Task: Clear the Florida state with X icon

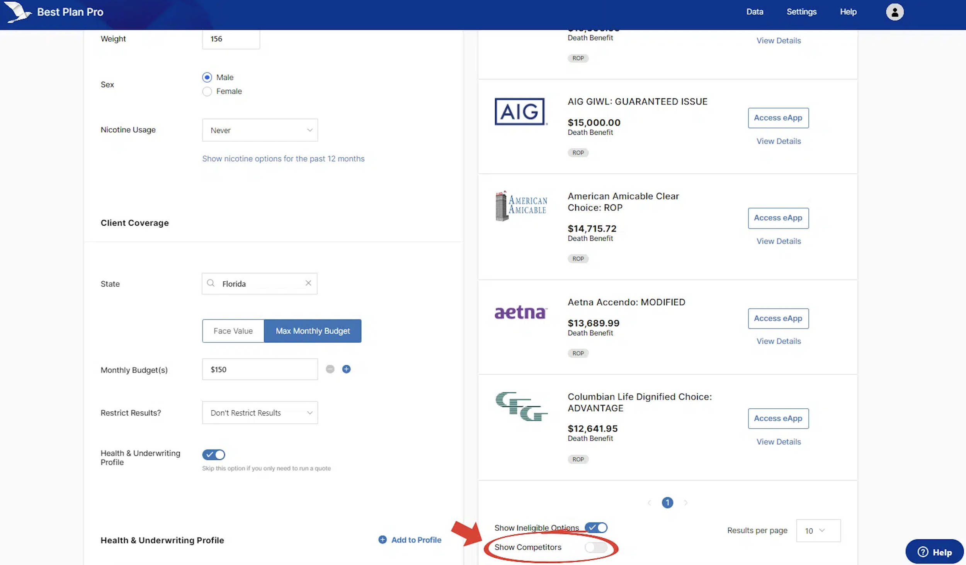Action: [x=308, y=283]
